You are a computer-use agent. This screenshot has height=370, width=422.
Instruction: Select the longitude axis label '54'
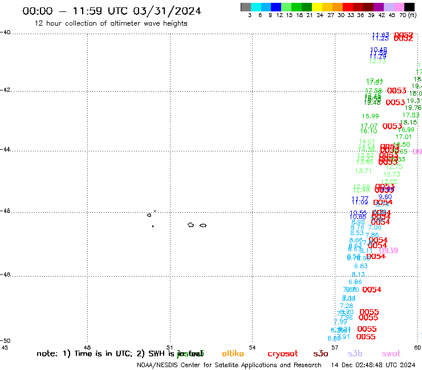(x=252, y=347)
